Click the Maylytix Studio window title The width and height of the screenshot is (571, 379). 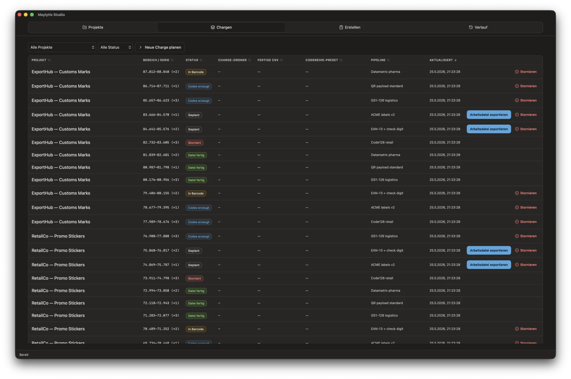pos(51,15)
